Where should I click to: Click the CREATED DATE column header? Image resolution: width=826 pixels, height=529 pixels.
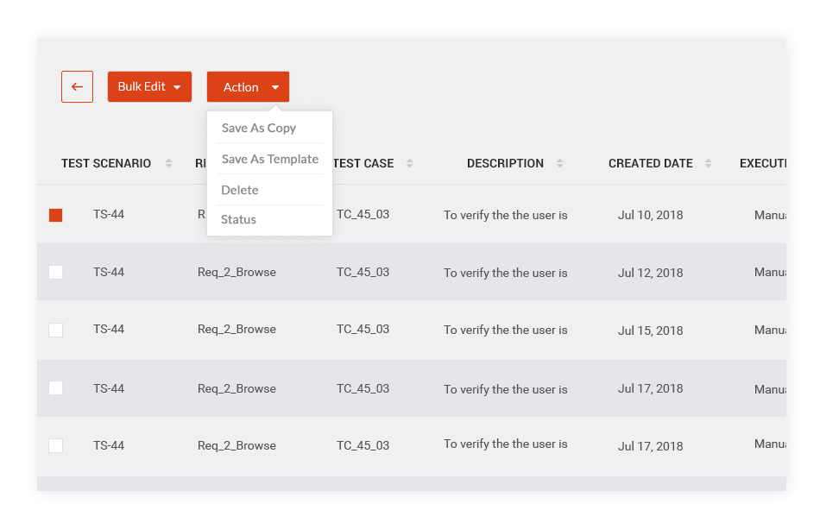tap(651, 163)
